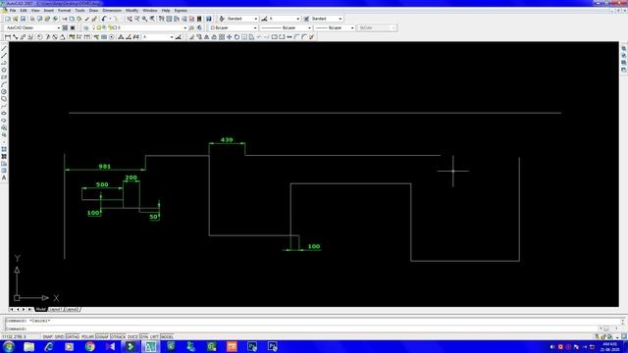Open the ByLayer linetype dropdown
Viewport: 628px width, 353px height.
pyautogui.click(x=286, y=27)
